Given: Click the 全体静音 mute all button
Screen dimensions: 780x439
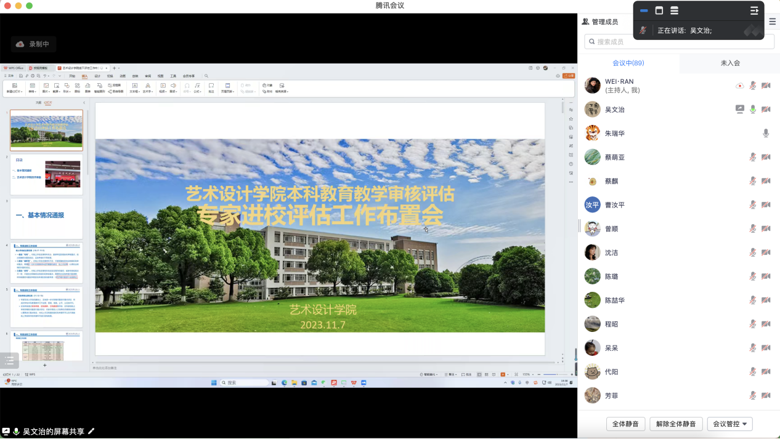Looking at the screenshot, I should 626,424.
